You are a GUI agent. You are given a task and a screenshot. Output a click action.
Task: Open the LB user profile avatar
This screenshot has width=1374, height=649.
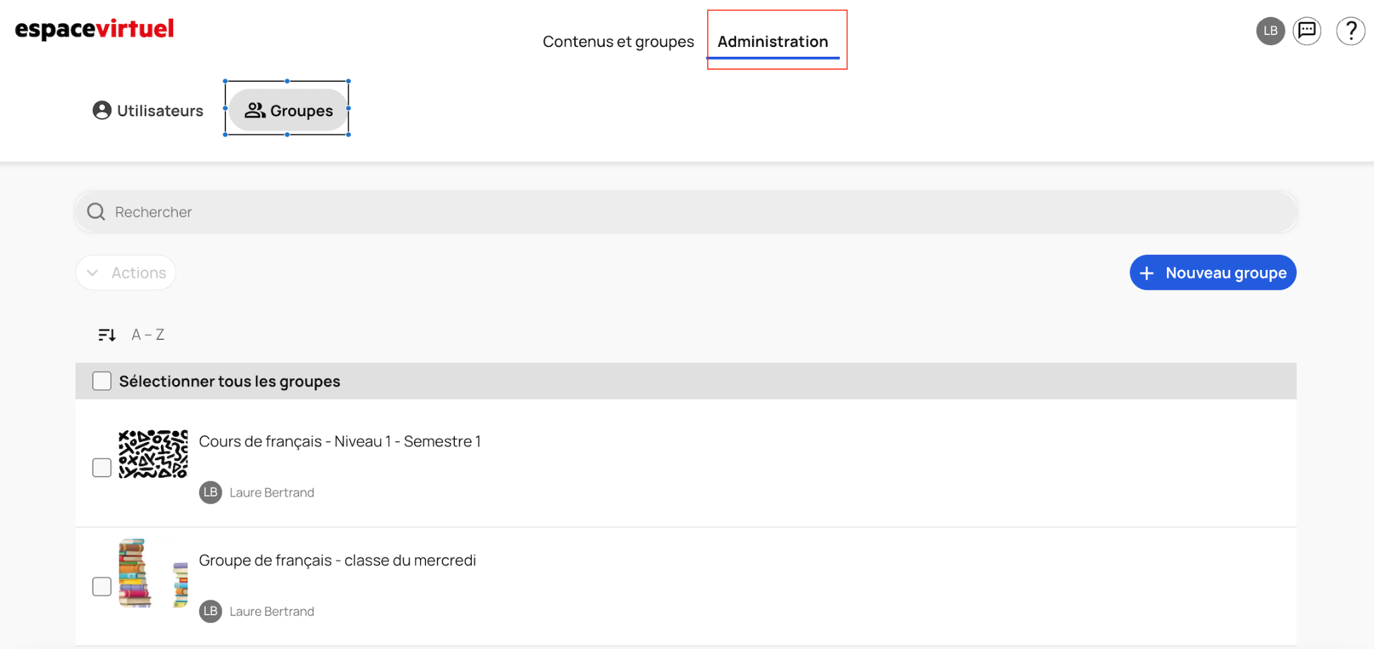click(1270, 31)
